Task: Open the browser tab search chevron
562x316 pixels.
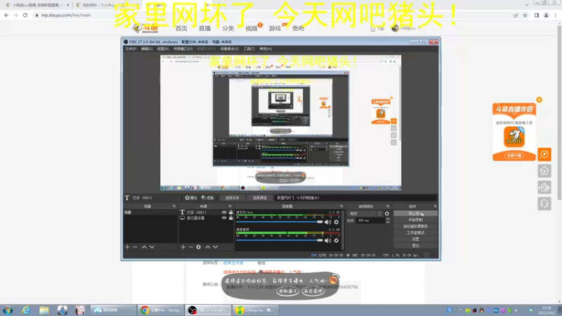Action: (x=527, y=5)
